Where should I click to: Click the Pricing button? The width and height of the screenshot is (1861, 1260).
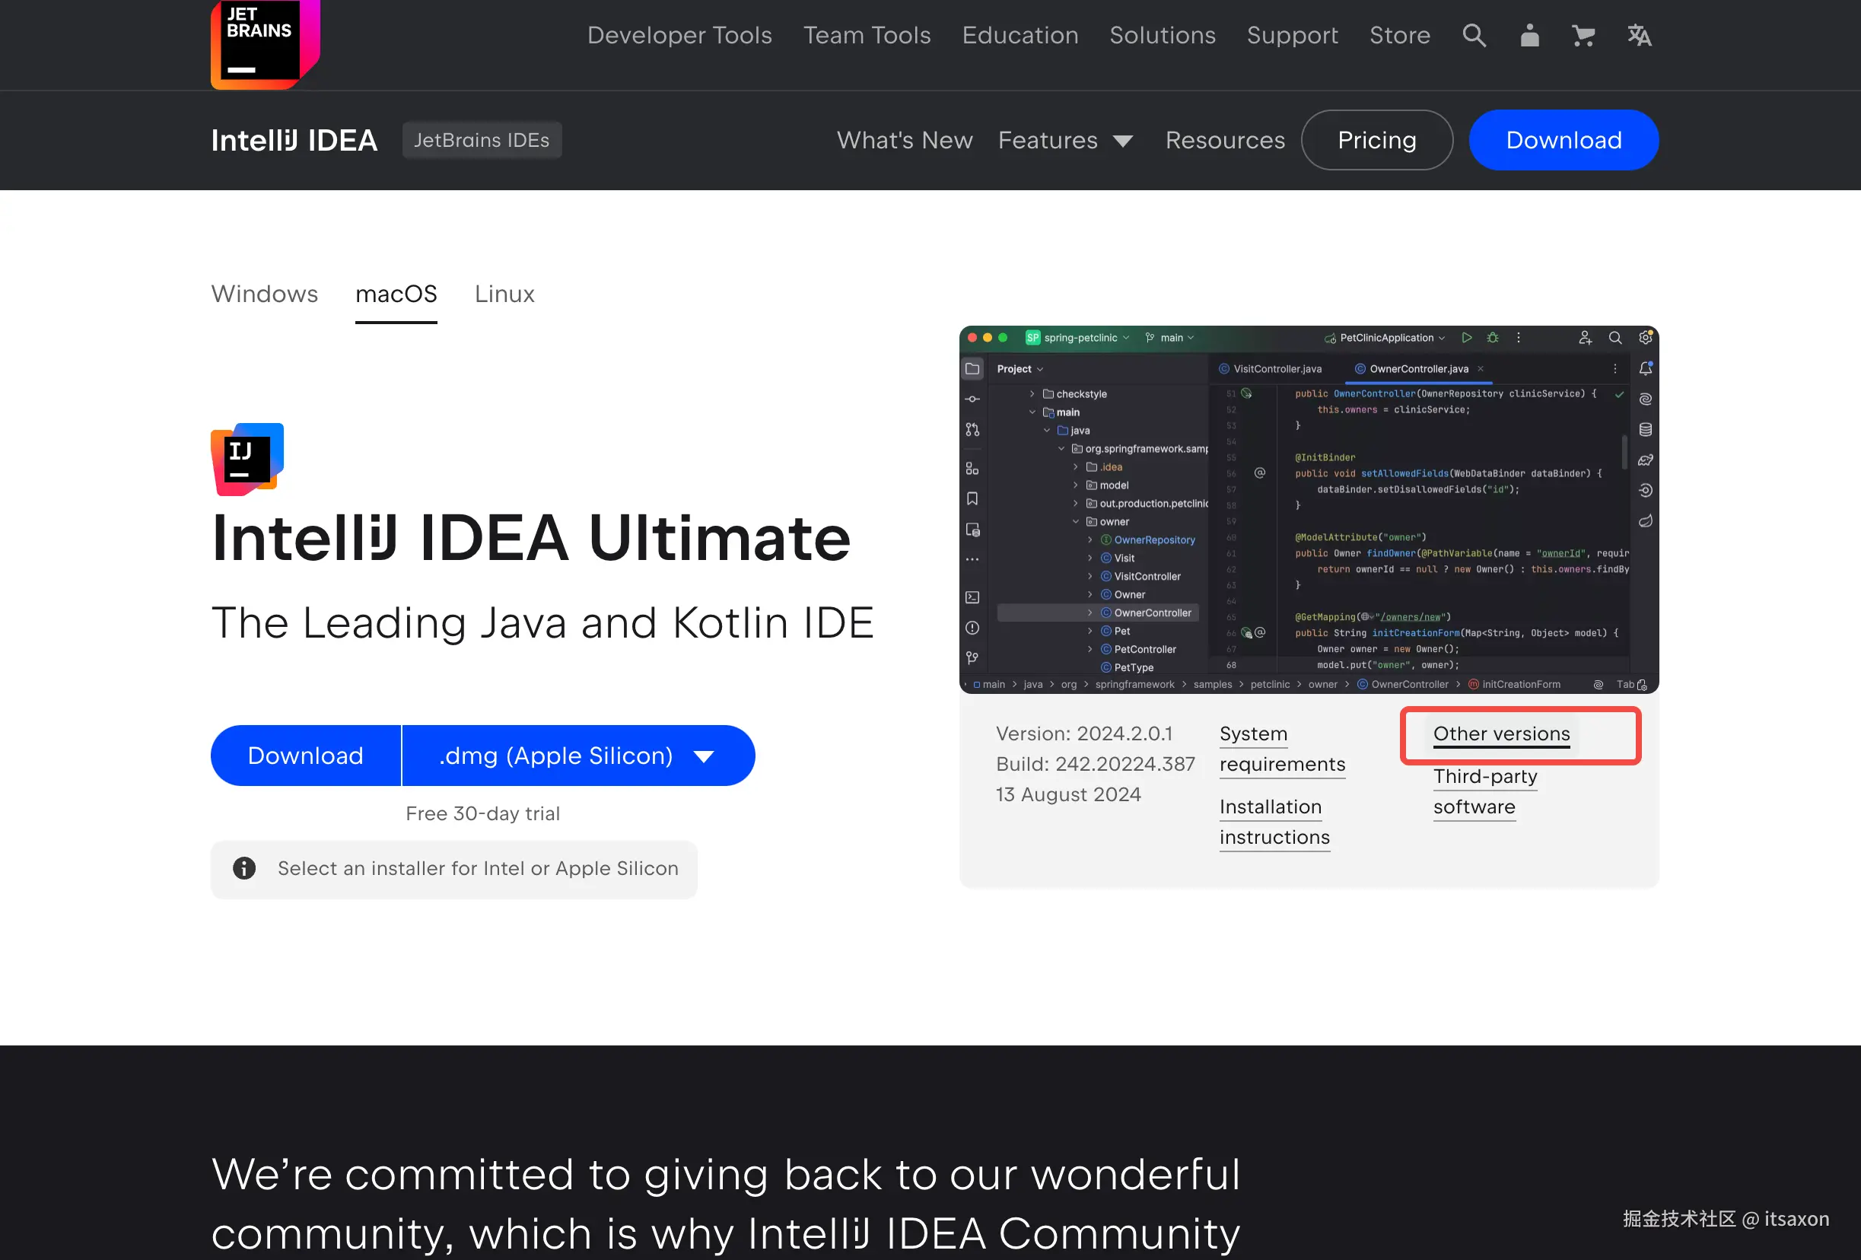[x=1376, y=140]
